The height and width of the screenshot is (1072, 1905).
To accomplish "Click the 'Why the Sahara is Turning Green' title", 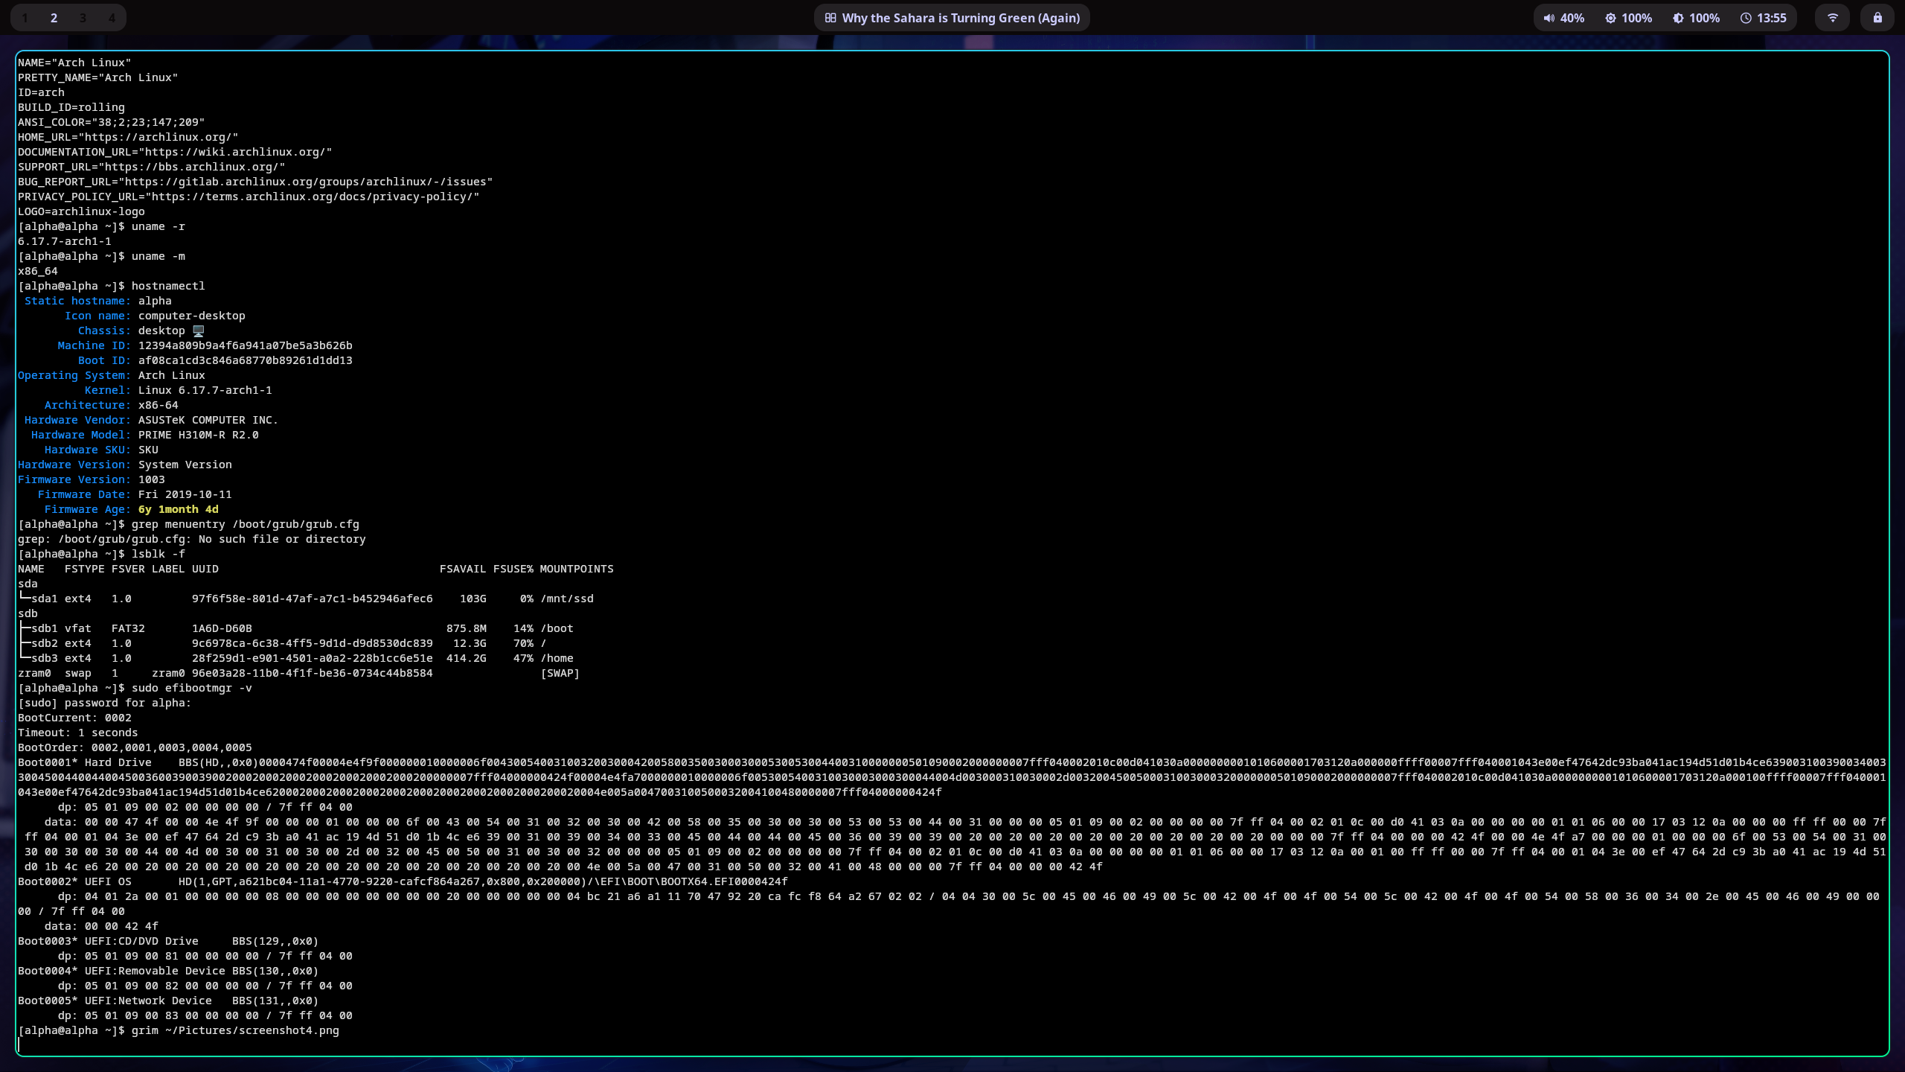I will pyautogui.click(x=961, y=18).
